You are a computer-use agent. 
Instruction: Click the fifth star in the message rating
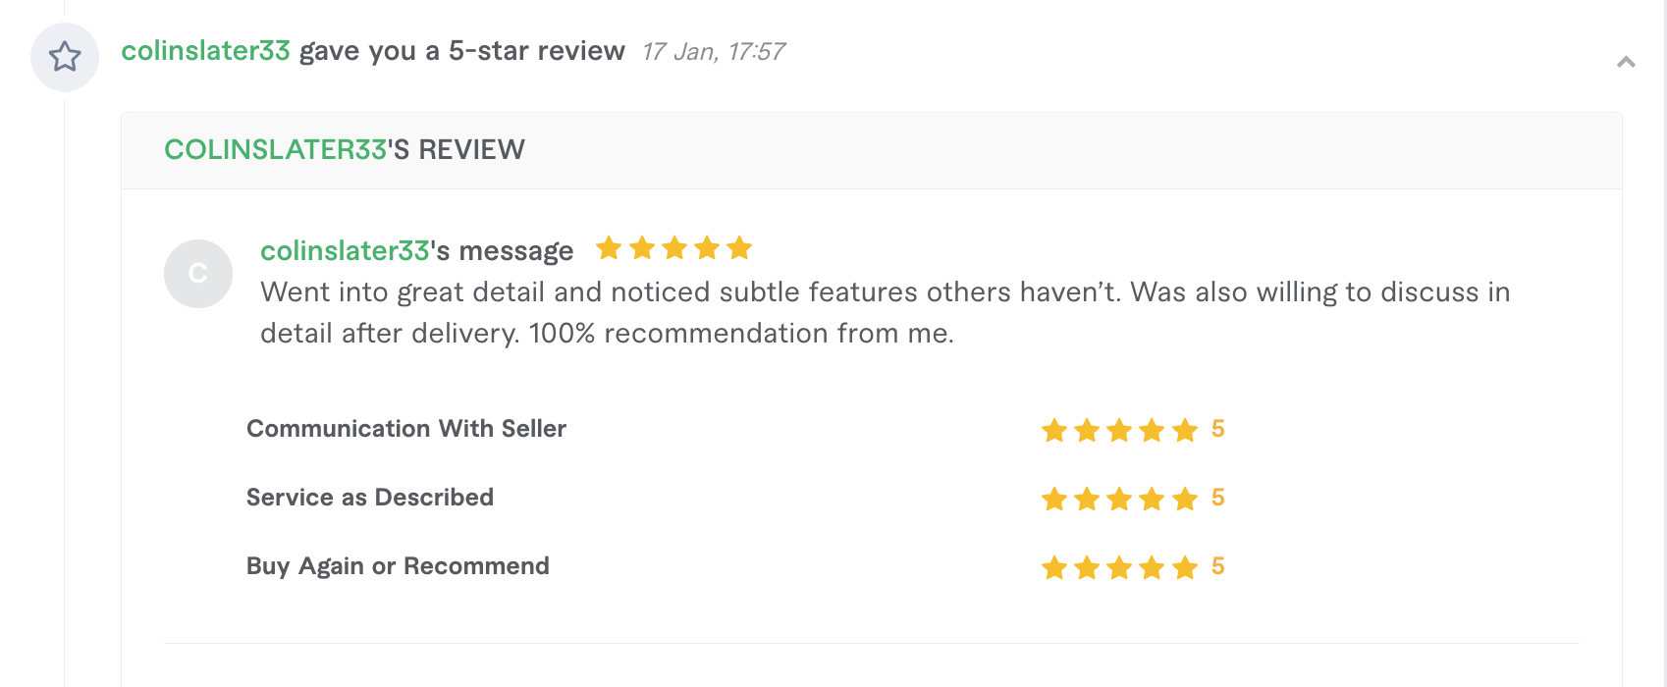tap(739, 248)
